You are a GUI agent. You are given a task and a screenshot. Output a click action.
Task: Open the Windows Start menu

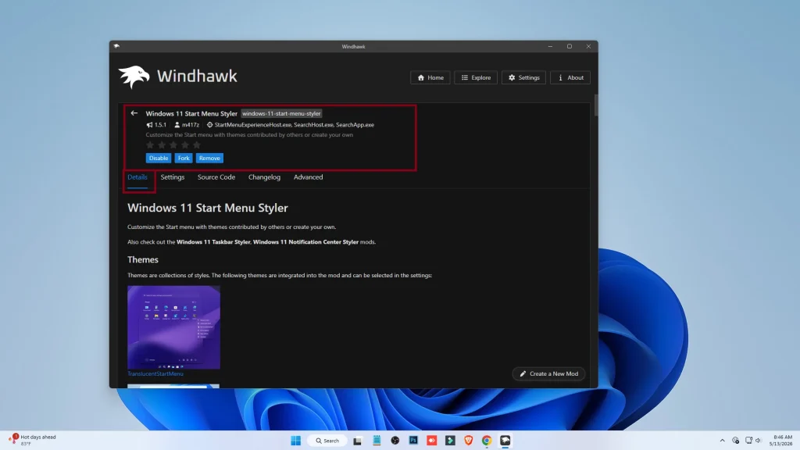(x=295, y=441)
